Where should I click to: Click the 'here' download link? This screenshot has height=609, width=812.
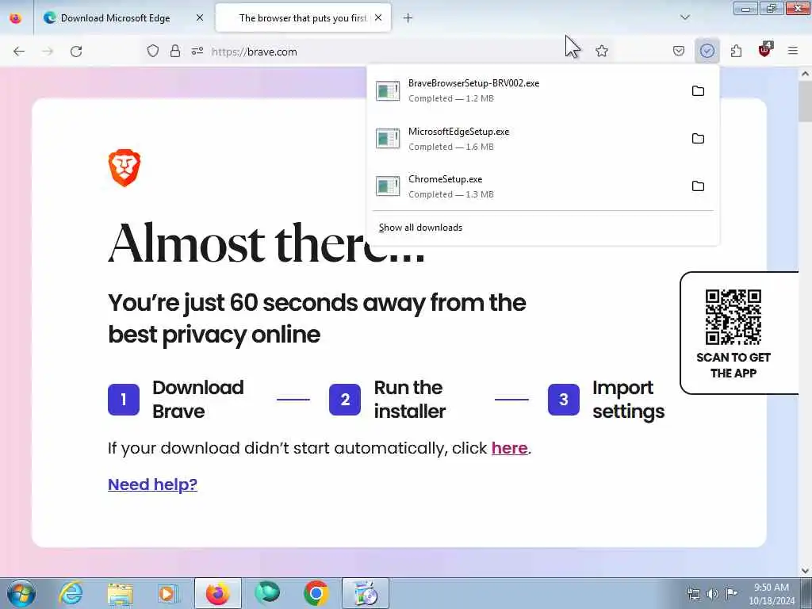coord(510,448)
